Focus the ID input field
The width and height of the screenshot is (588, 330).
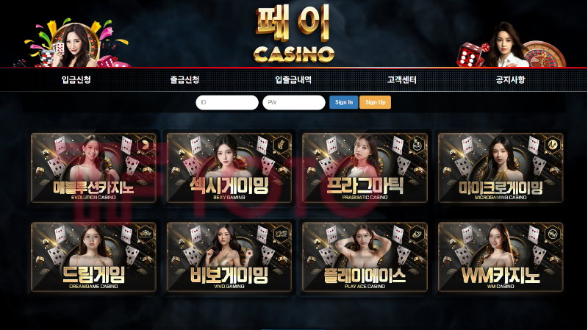pyautogui.click(x=227, y=102)
